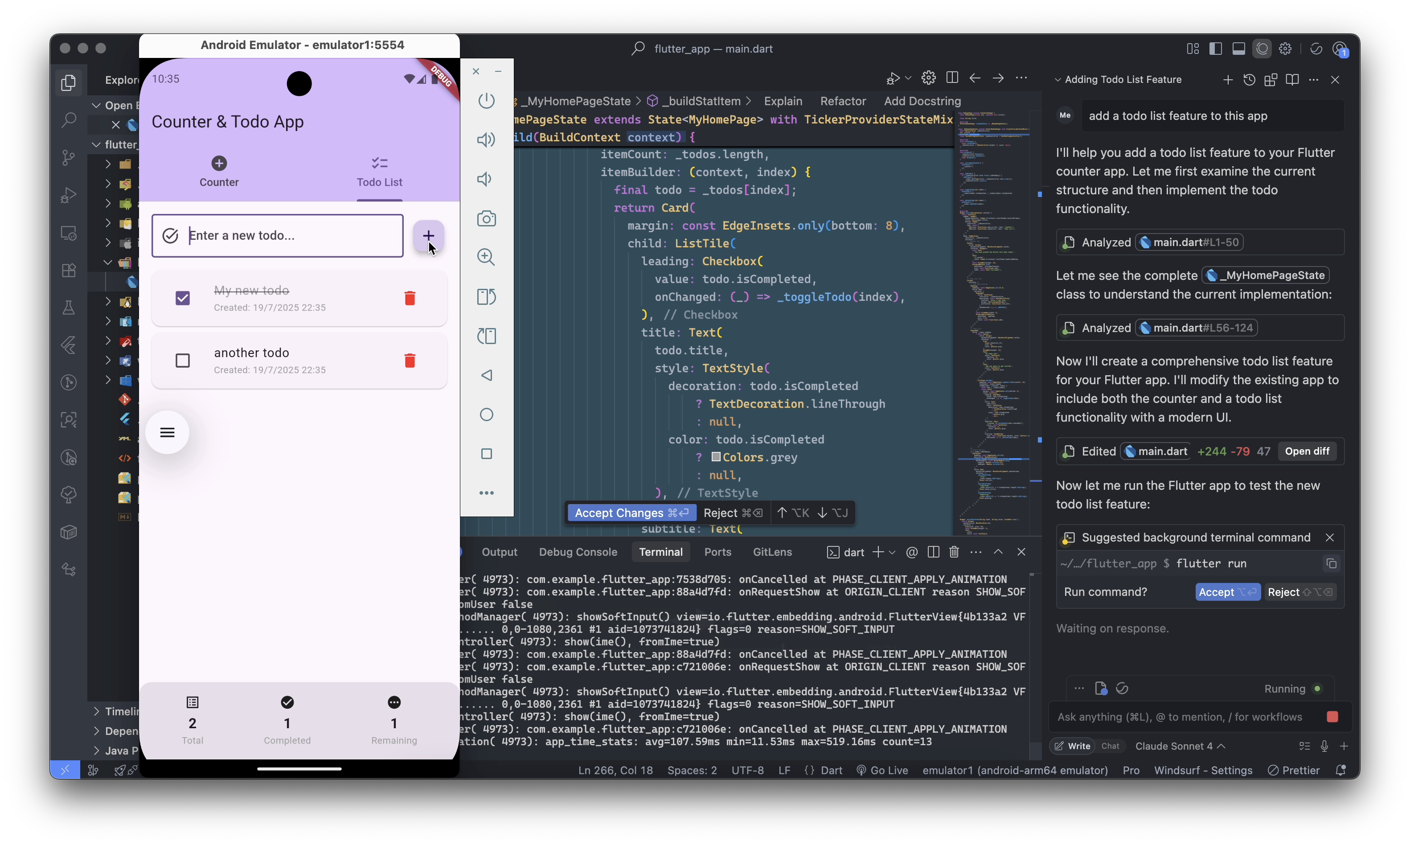Viewport: 1410px width, 845px height.
Task: Delete the 'My new todo' item
Action: (x=409, y=298)
